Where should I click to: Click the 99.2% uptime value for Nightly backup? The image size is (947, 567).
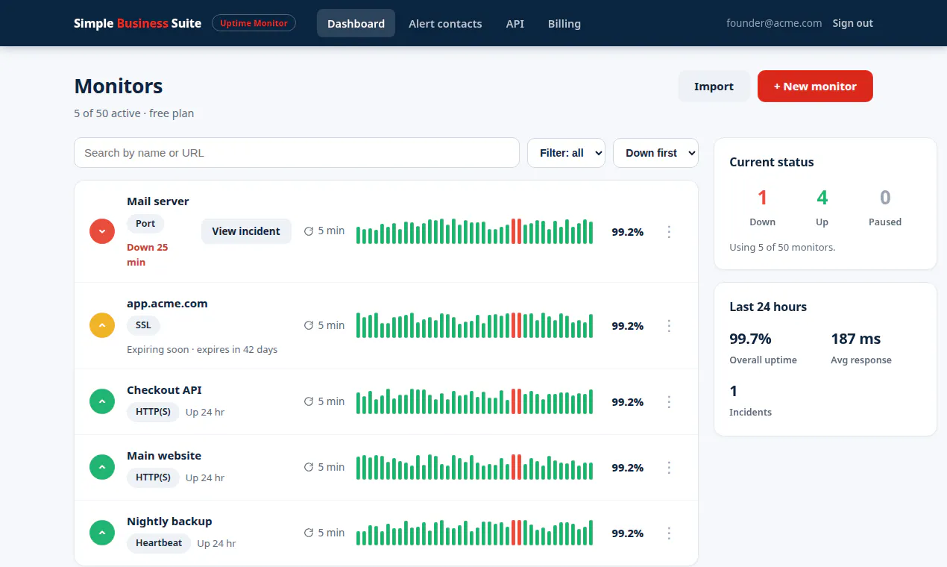(x=628, y=533)
